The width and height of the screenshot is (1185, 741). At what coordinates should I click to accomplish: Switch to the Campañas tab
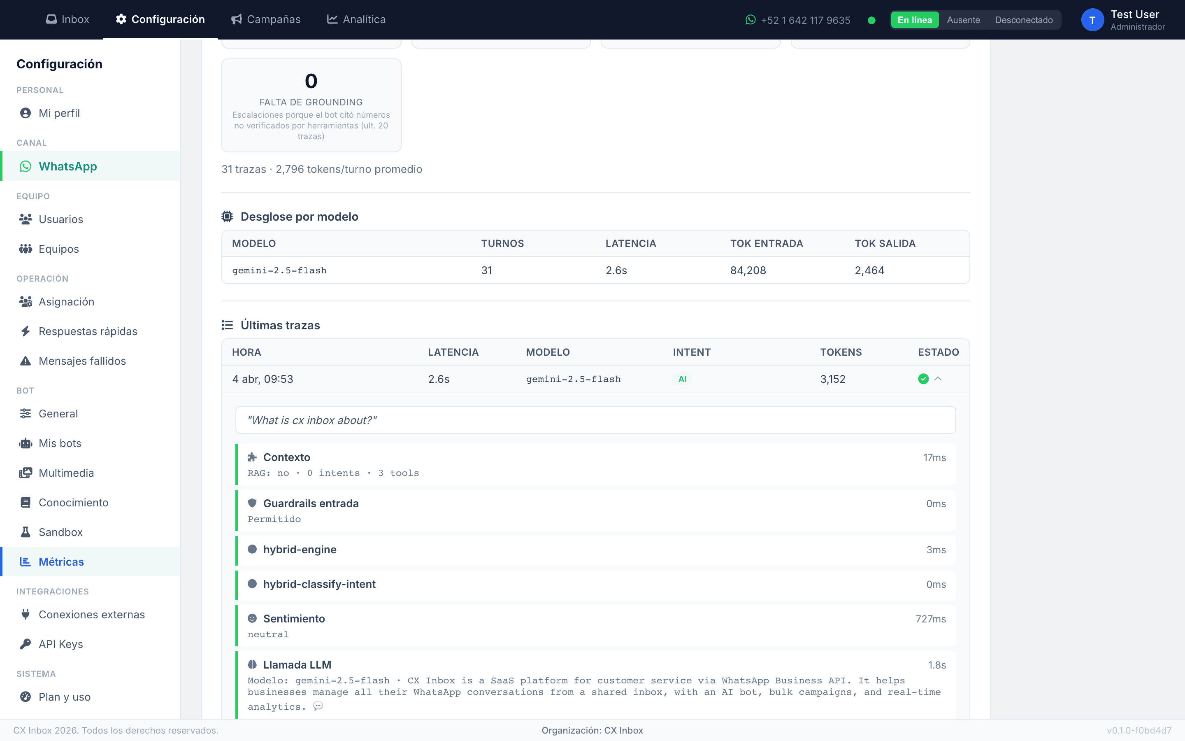pos(265,19)
